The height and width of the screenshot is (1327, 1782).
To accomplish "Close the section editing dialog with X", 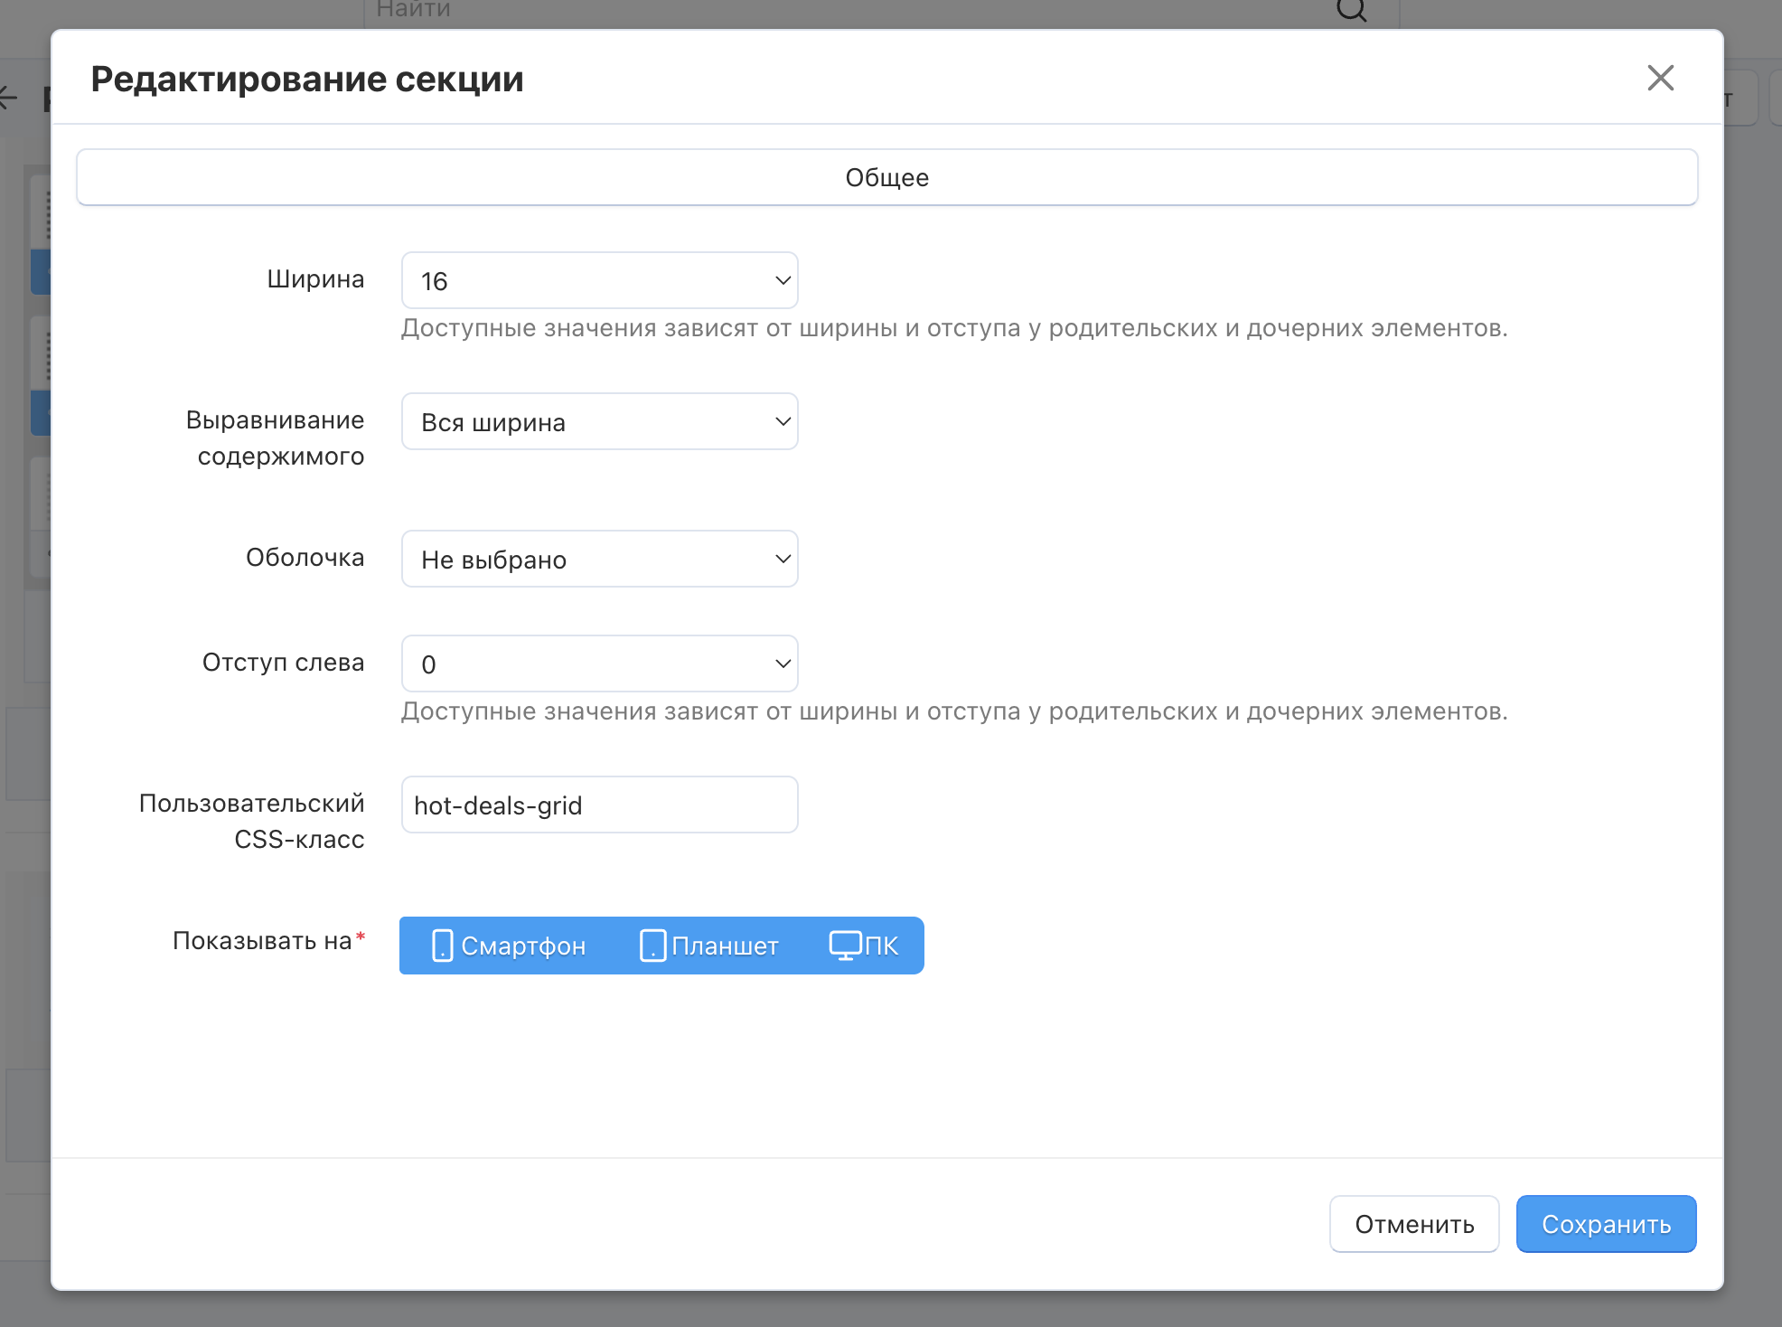I will point(1660,79).
